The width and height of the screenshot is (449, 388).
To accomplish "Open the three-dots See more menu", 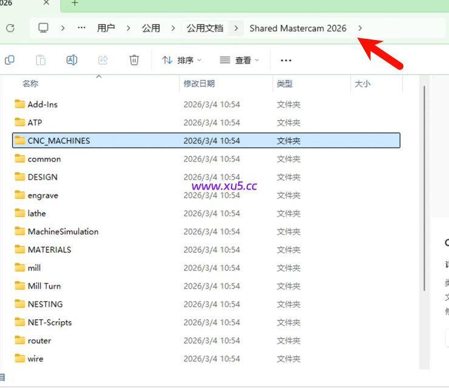I will click(x=286, y=60).
